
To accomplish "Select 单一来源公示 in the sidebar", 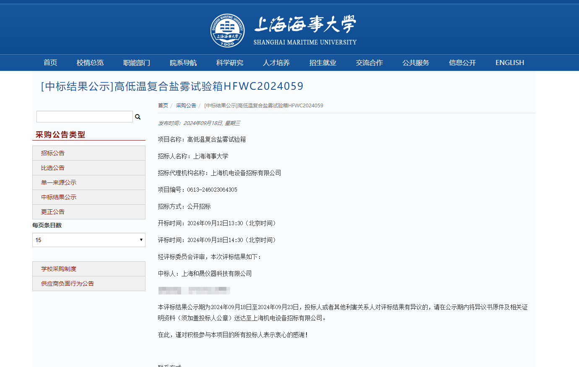I will pyautogui.click(x=89, y=182).
